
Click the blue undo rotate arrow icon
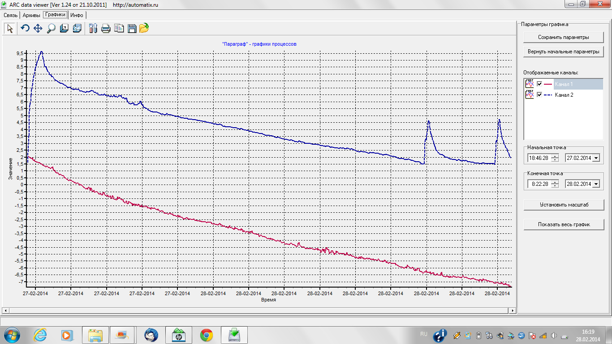tap(25, 29)
